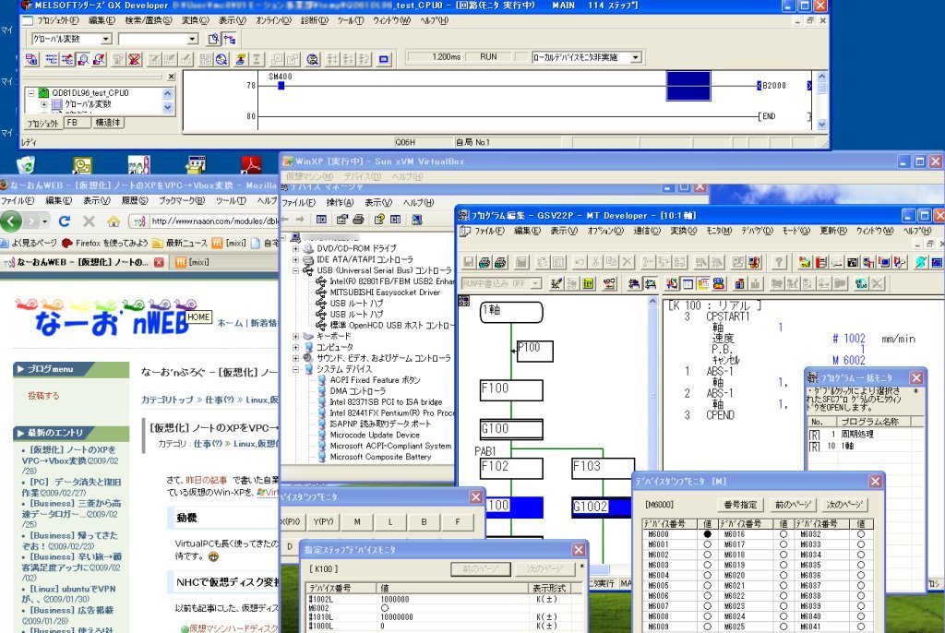This screenshot has width=945, height=633.
Task: Open the グローバル変数 dropdown in GX Developer
Action: 106,39
